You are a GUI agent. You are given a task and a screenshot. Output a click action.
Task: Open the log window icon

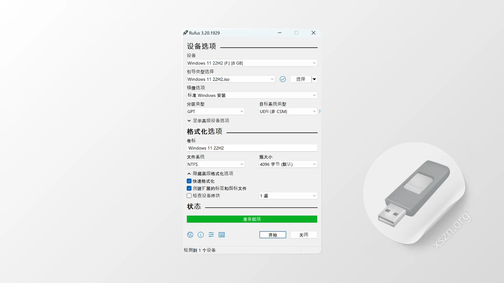222,235
